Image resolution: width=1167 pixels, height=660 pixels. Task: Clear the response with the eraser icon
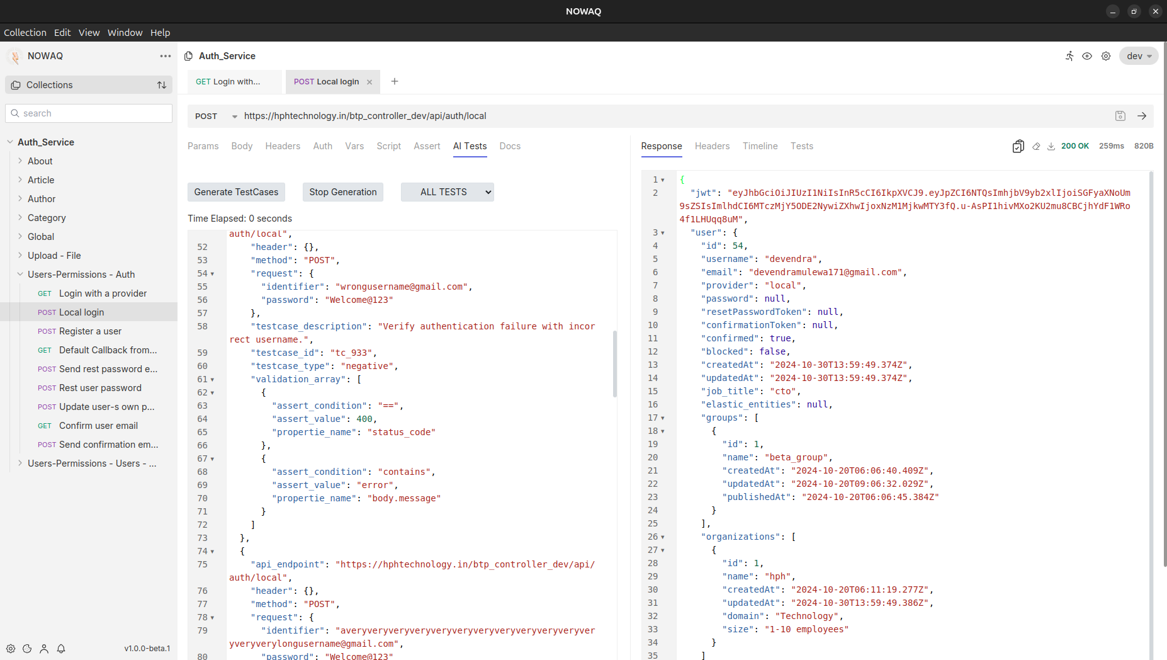(1036, 146)
